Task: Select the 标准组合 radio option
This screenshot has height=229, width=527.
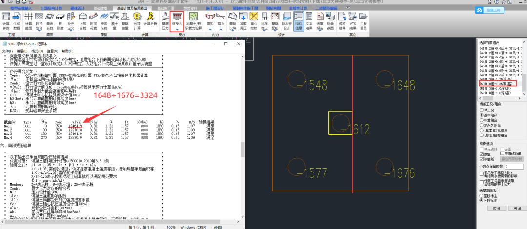Action: coord(482,120)
